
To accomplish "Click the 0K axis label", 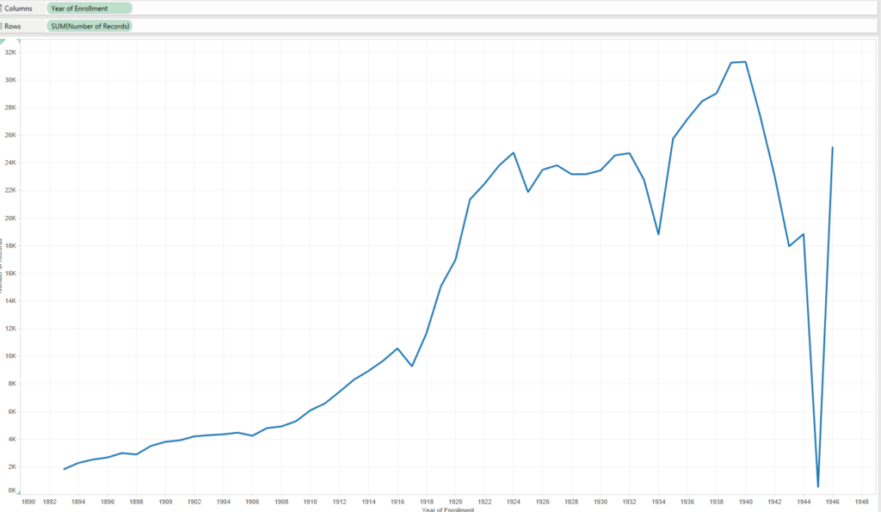I will click(12, 490).
